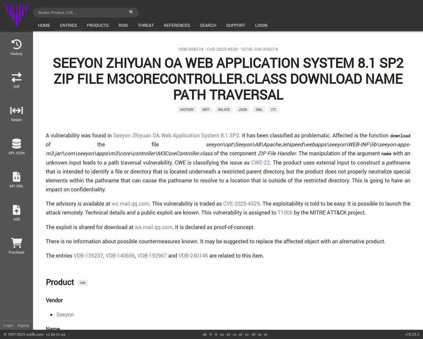Switch language to es
The width and height of the screenshot is (423, 339).
click(222, 334)
